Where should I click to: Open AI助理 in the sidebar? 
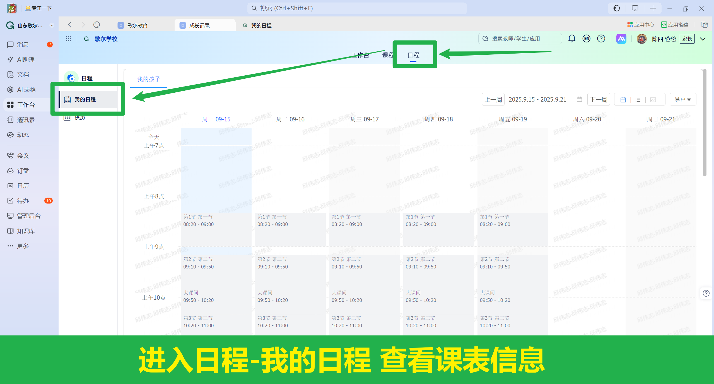pos(26,59)
